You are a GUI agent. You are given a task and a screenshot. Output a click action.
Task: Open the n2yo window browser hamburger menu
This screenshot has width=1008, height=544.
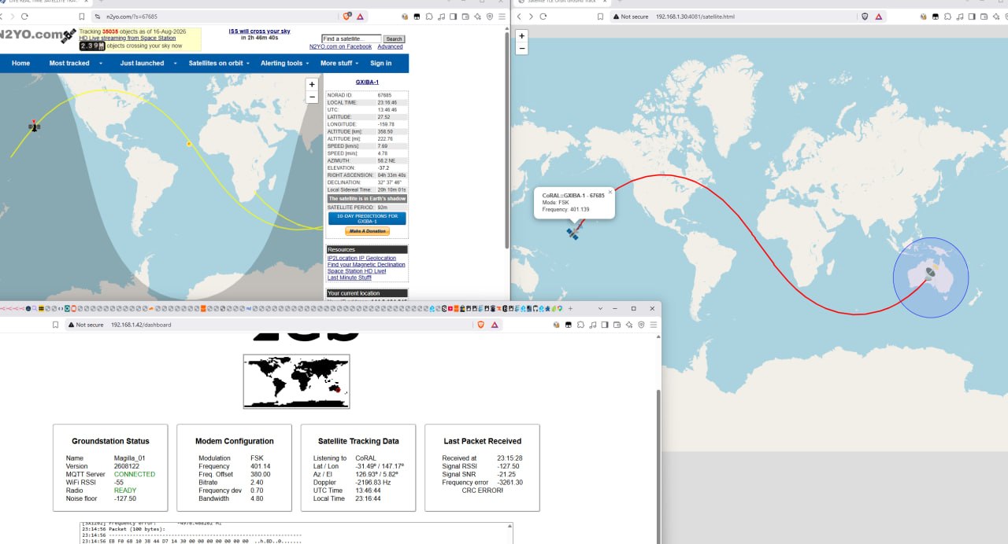coord(502,16)
